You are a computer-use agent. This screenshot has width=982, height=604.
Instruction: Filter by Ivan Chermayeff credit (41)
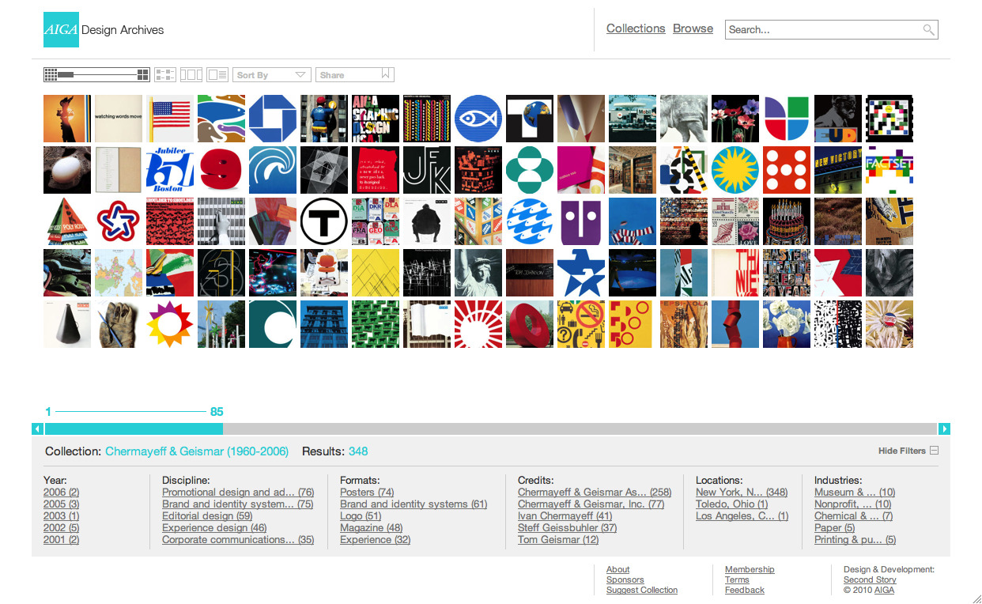tap(565, 516)
